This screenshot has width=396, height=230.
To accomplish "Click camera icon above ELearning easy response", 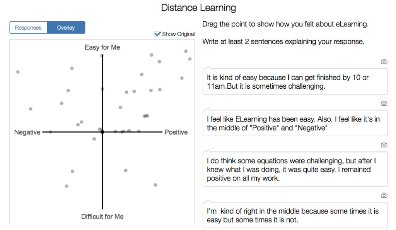I will click(384, 103).
